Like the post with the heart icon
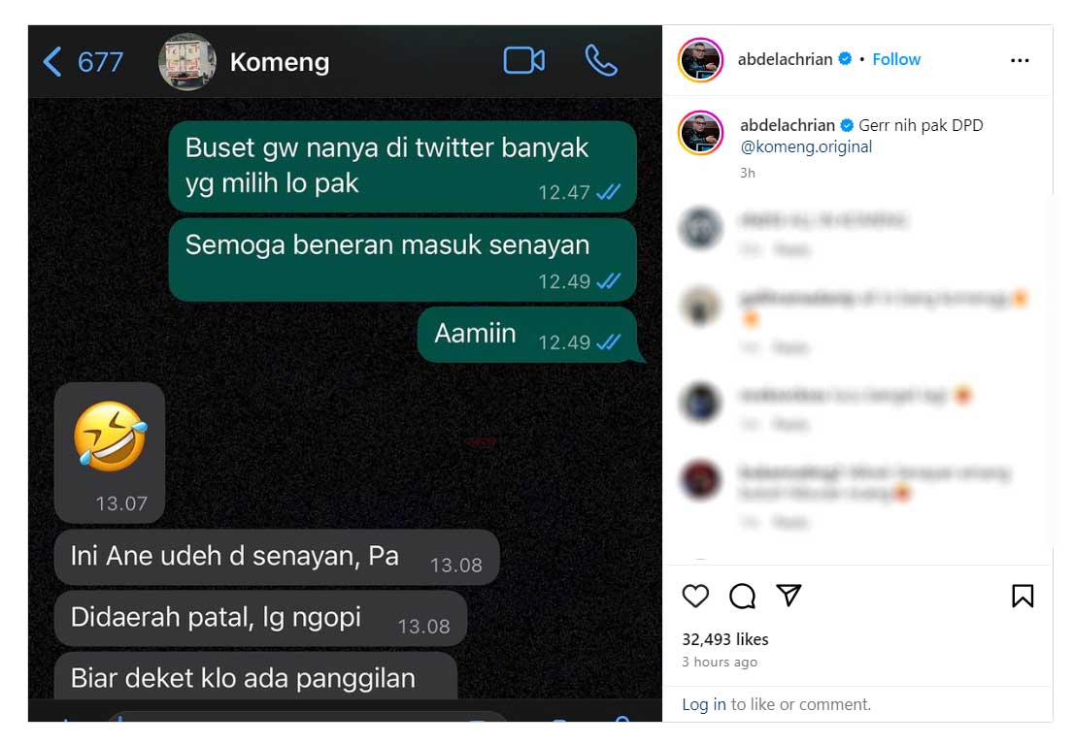This screenshot has height=745, width=1074. coord(695,596)
